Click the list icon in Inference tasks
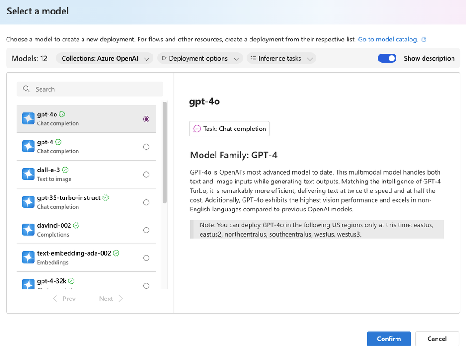The width and height of the screenshot is (466, 353). point(253,58)
